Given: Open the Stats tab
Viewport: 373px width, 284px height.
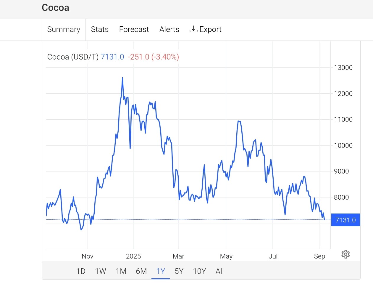Looking at the screenshot, I should coord(100,29).
